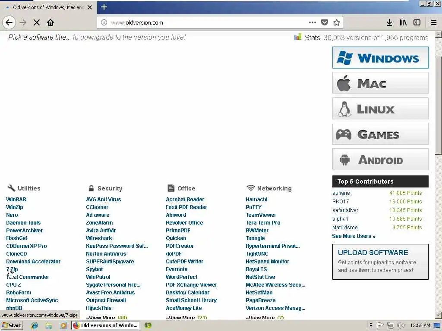Select the Old versions of Windows tab
The image size is (442, 331).
coord(48,7)
